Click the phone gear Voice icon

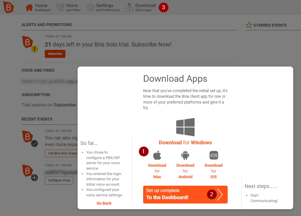point(60,7)
